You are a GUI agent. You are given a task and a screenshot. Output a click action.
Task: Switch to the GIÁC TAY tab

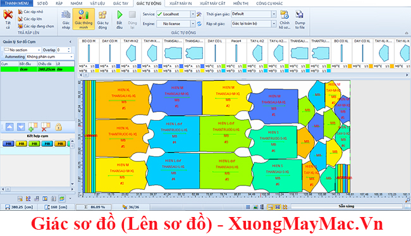[121, 3]
